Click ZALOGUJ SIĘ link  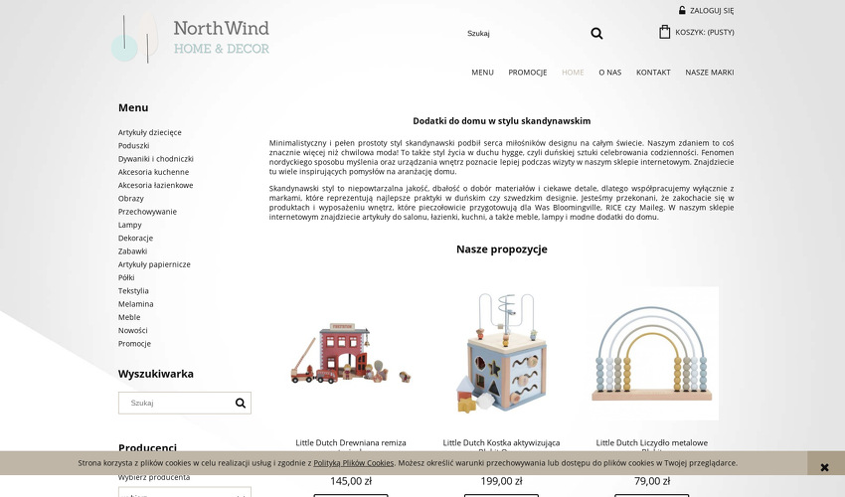pyautogui.click(x=712, y=11)
